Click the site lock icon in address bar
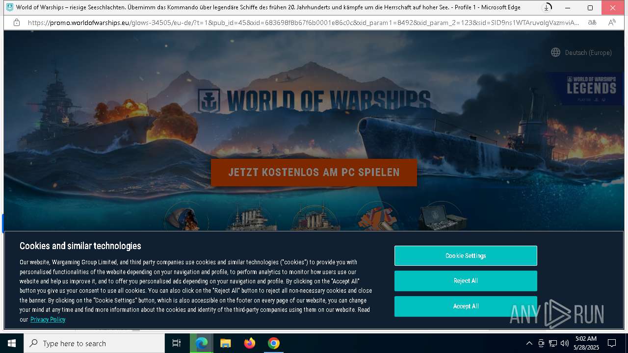This screenshot has width=628, height=353. (17, 23)
